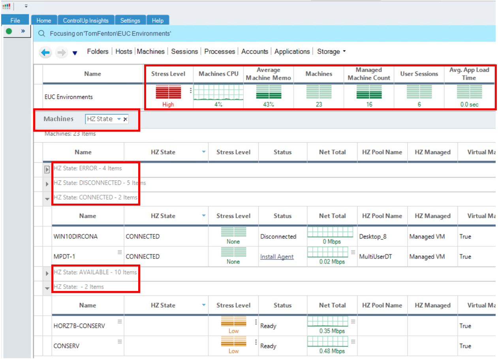Click the MultiUserDT pool name cell
The height and width of the screenshot is (359, 498).
point(376,257)
